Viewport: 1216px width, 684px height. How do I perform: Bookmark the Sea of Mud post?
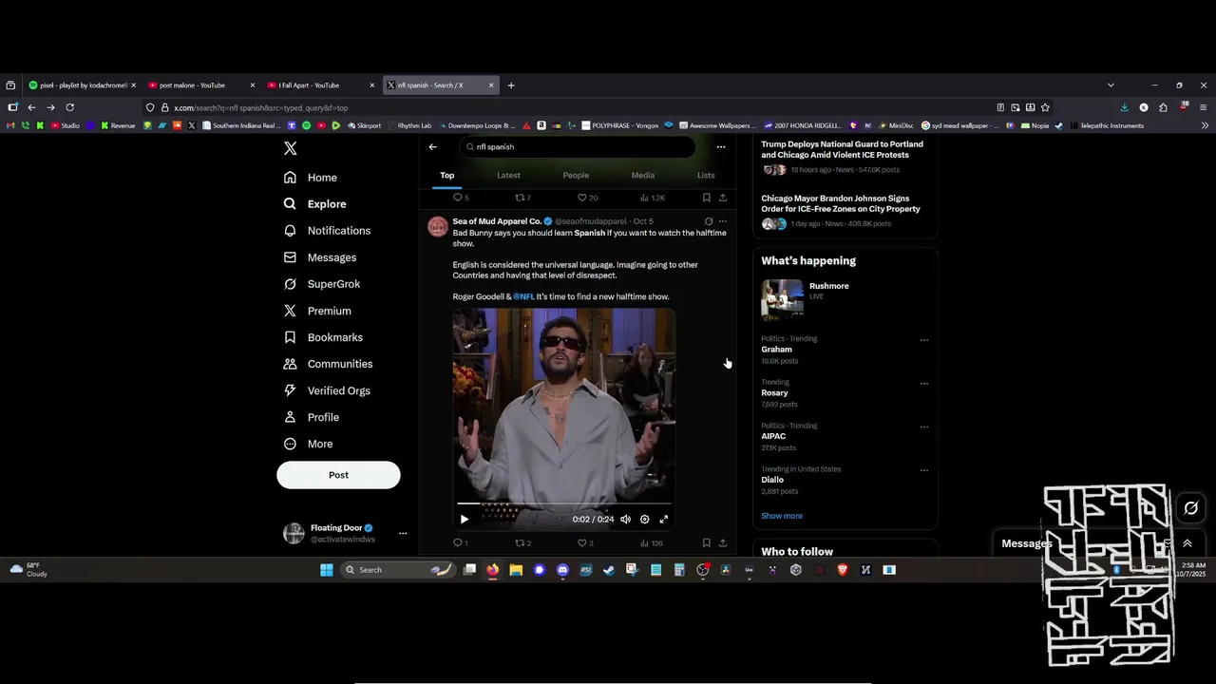pos(706,543)
